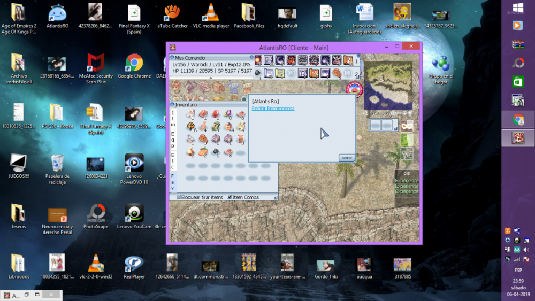Image resolution: width=535 pixels, height=301 pixels.
Task: Select the red book item in inventory
Action: coord(203,114)
